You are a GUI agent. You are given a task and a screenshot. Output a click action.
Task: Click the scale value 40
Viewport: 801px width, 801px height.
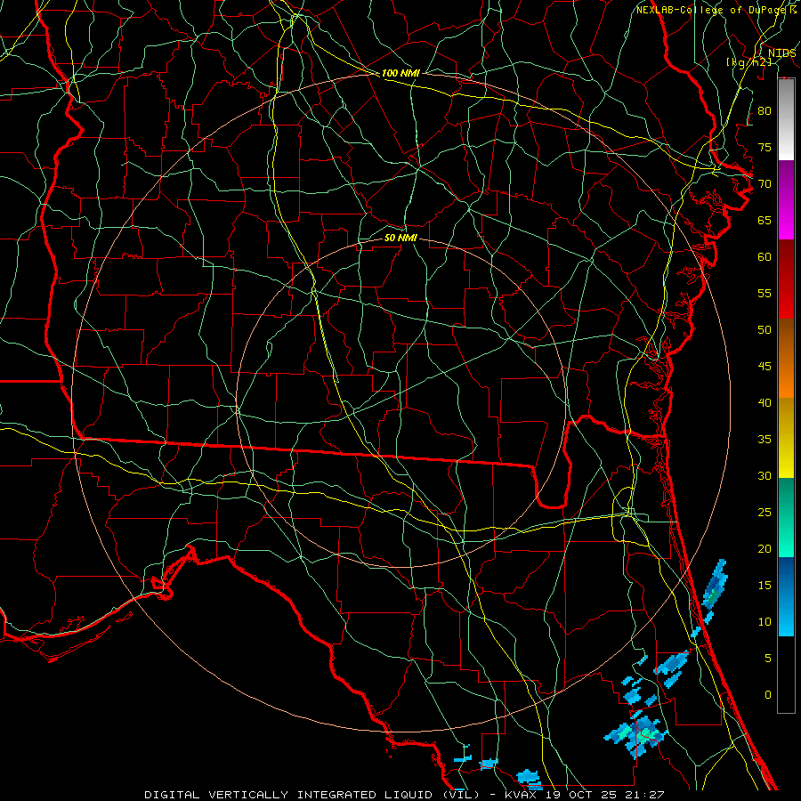click(765, 402)
